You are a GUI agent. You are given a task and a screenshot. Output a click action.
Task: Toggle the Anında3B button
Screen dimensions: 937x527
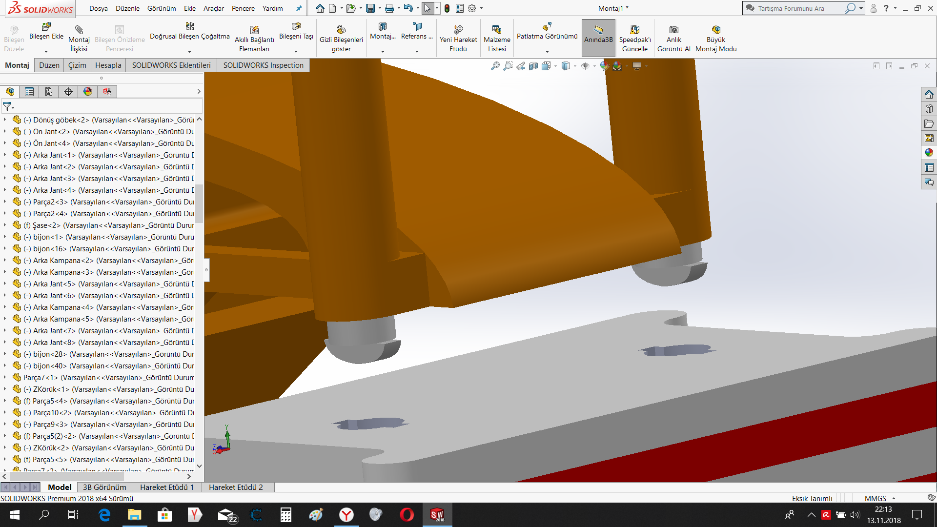click(x=598, y=38)
